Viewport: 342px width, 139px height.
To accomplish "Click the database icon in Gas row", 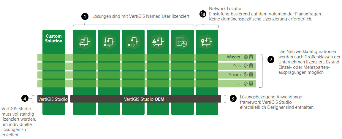I will point(251,66).
